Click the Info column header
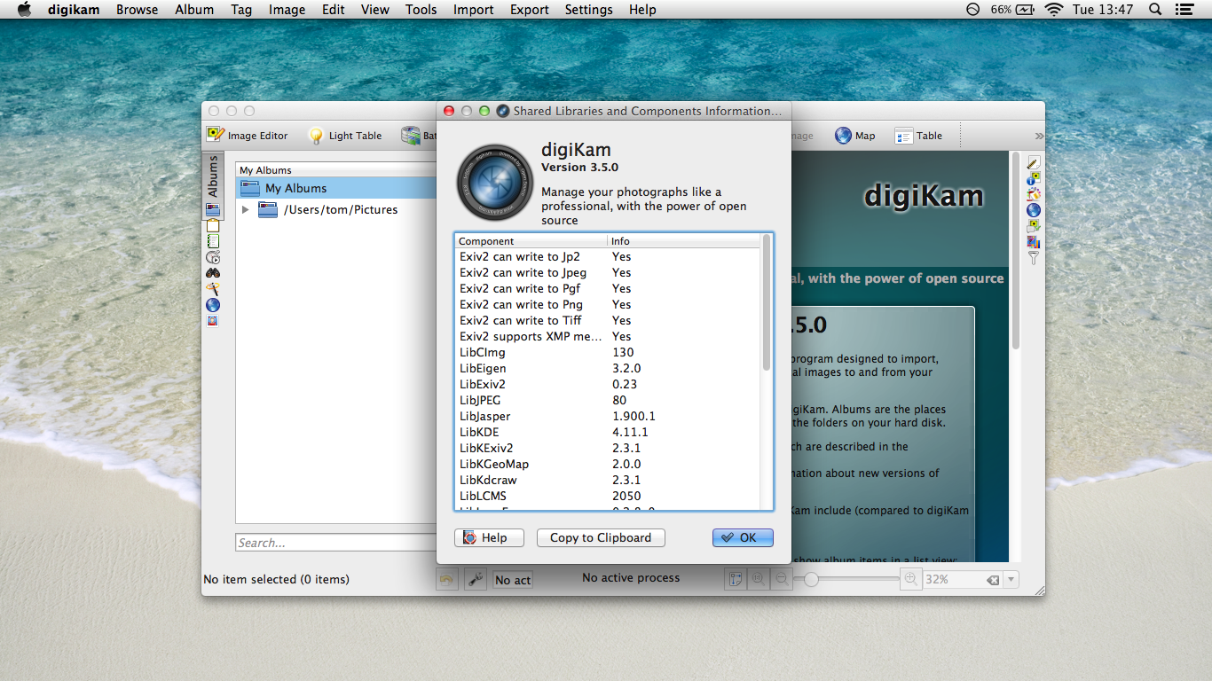The height and width of the screenshot is (681, 1212). click(x=684, y=241)
